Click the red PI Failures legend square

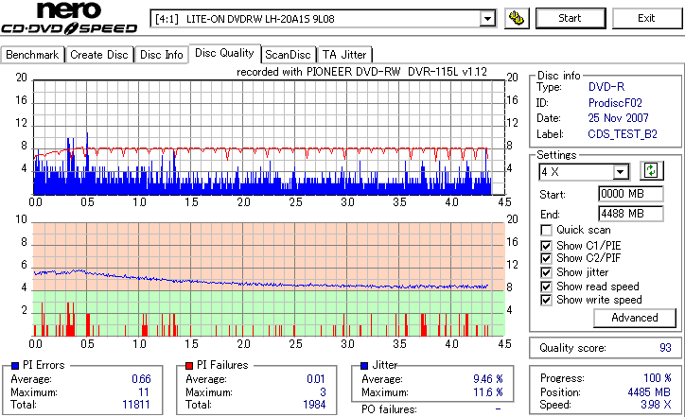point(189,366)
